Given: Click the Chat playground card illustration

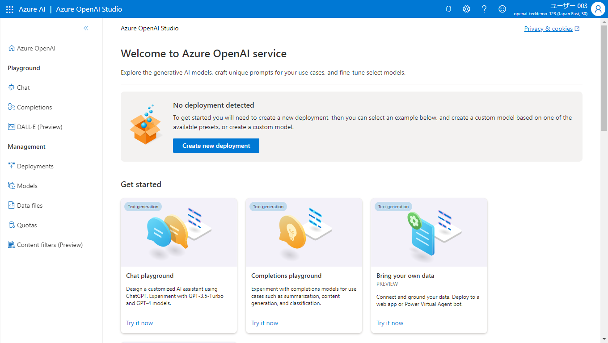Looking at the screenshot, I should tap(179, 232).
